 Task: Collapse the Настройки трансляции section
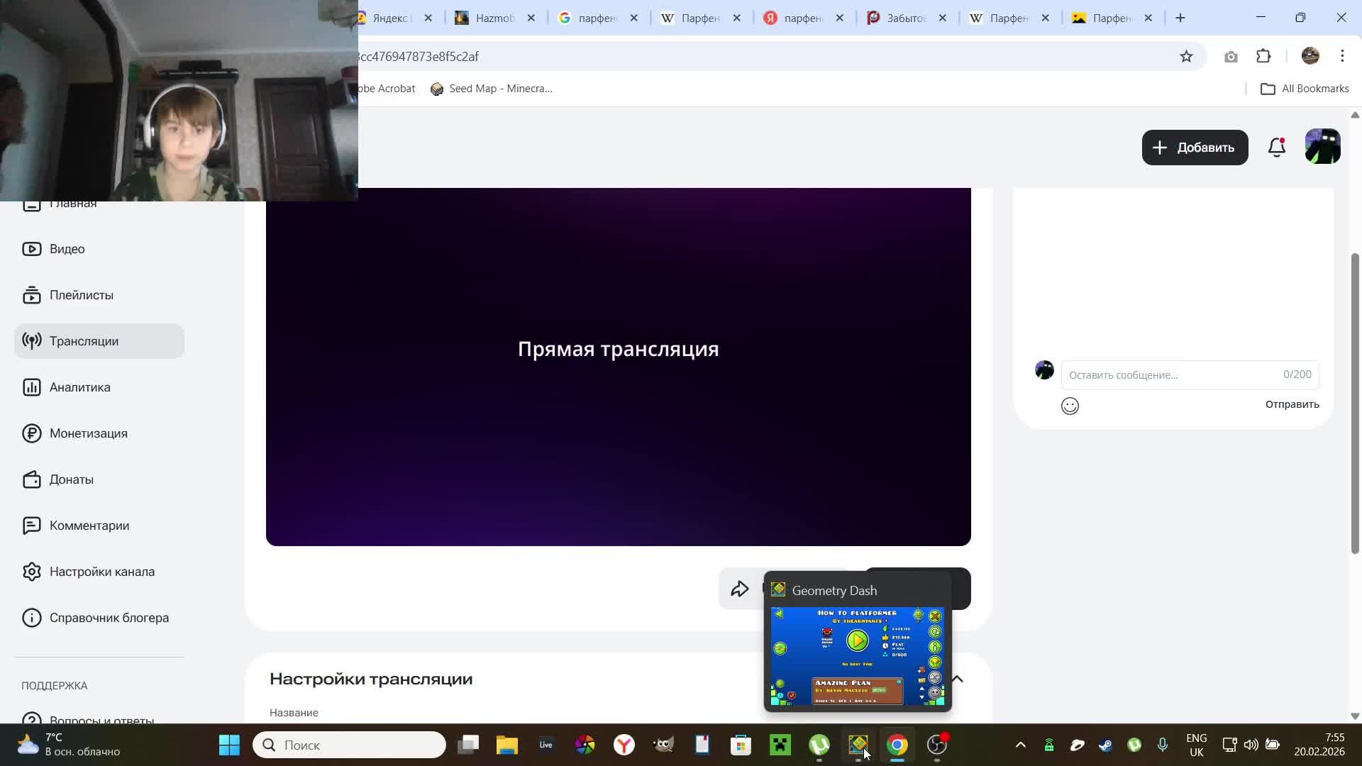pyautogui.click(x=957, y=679)
